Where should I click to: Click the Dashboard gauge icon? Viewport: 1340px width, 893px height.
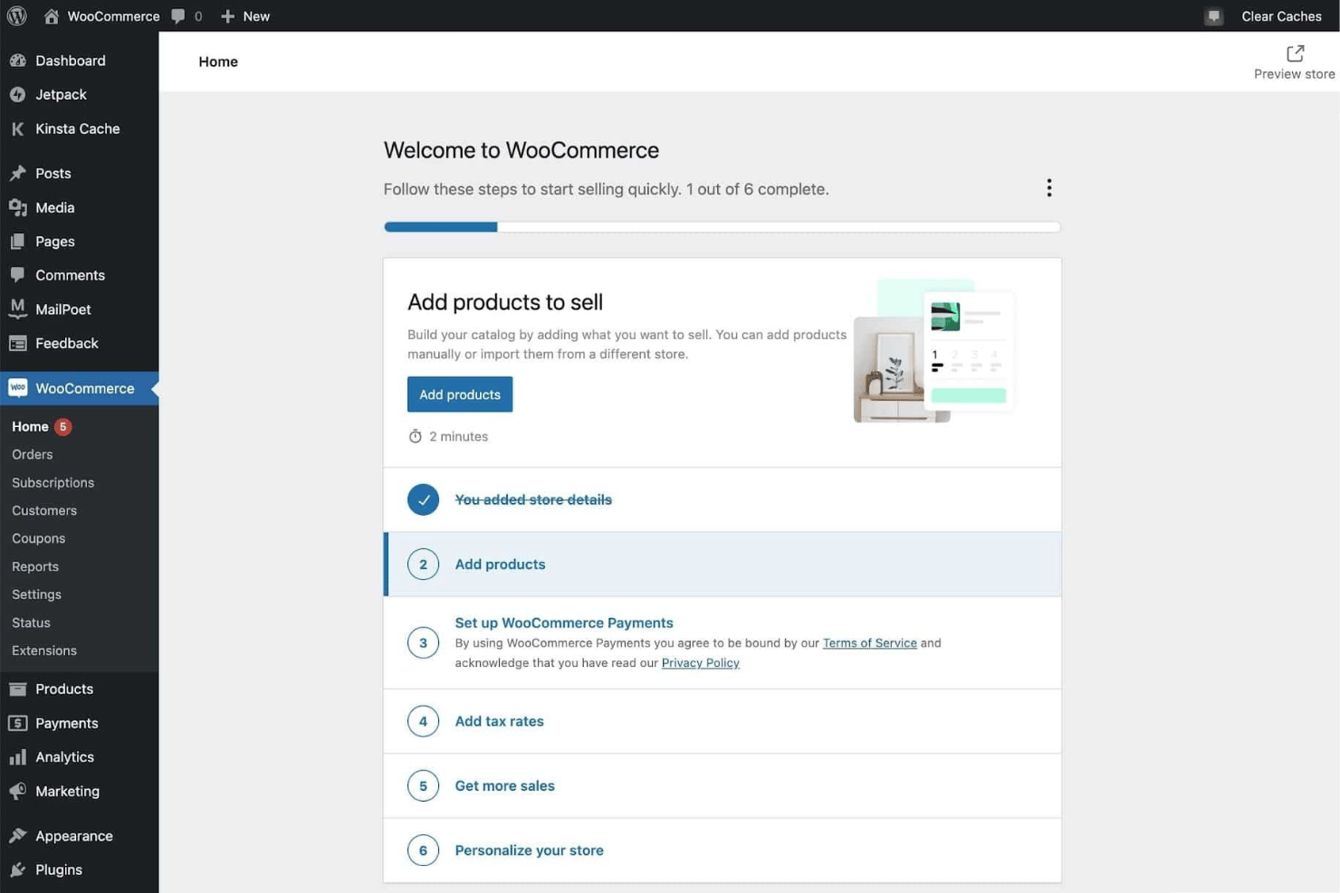click(x=17, y=61)
